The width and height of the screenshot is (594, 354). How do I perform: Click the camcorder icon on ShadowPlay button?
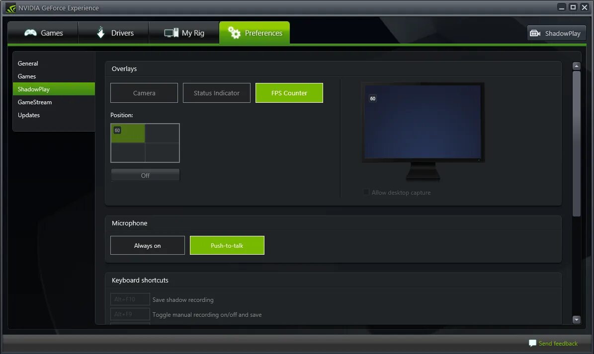tap(535, 33)
